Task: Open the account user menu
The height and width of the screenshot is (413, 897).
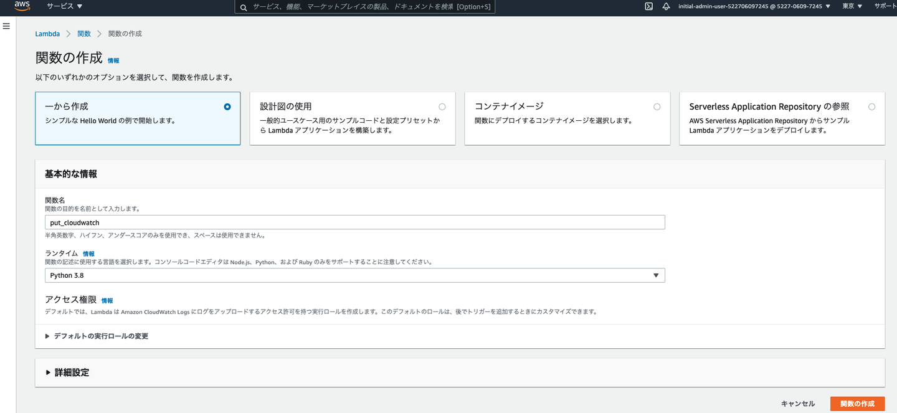Action: pos(754,6)
